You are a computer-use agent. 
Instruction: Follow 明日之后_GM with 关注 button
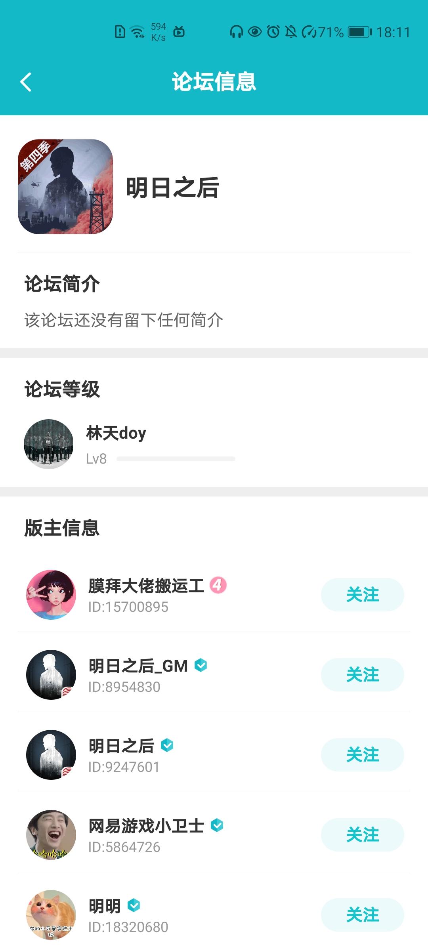[363, 675]
